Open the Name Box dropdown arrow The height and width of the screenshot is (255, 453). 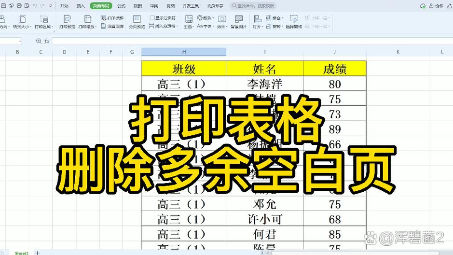coord(20,42)
